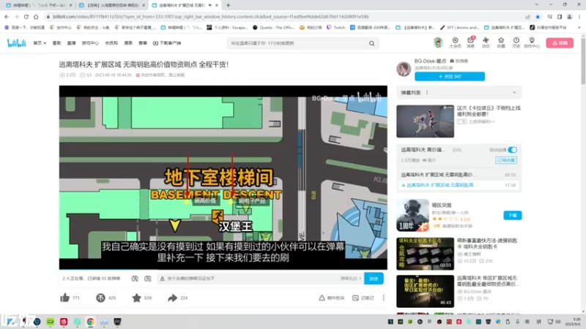Open the recommended video thumbnail showing 09:03

(426, 254)
